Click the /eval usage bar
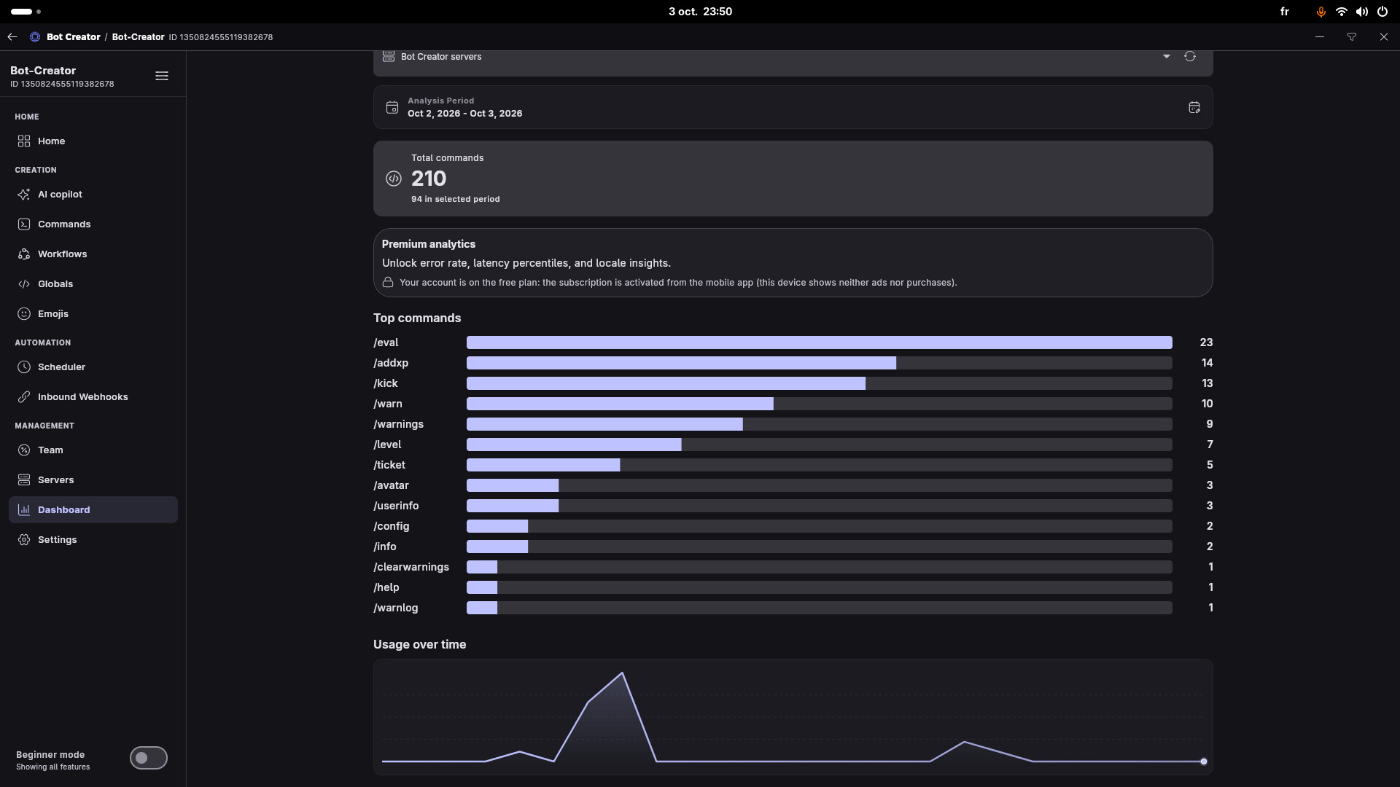Viewport: 1400px width, 787px height. coord(820,342)
